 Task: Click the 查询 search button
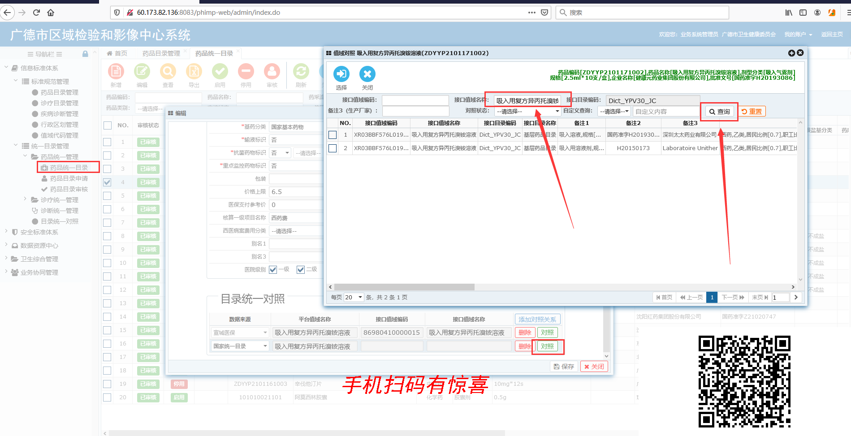720,112
